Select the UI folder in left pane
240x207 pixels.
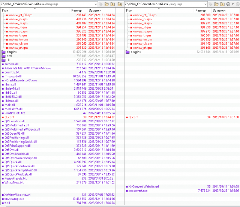coord(58,60)
